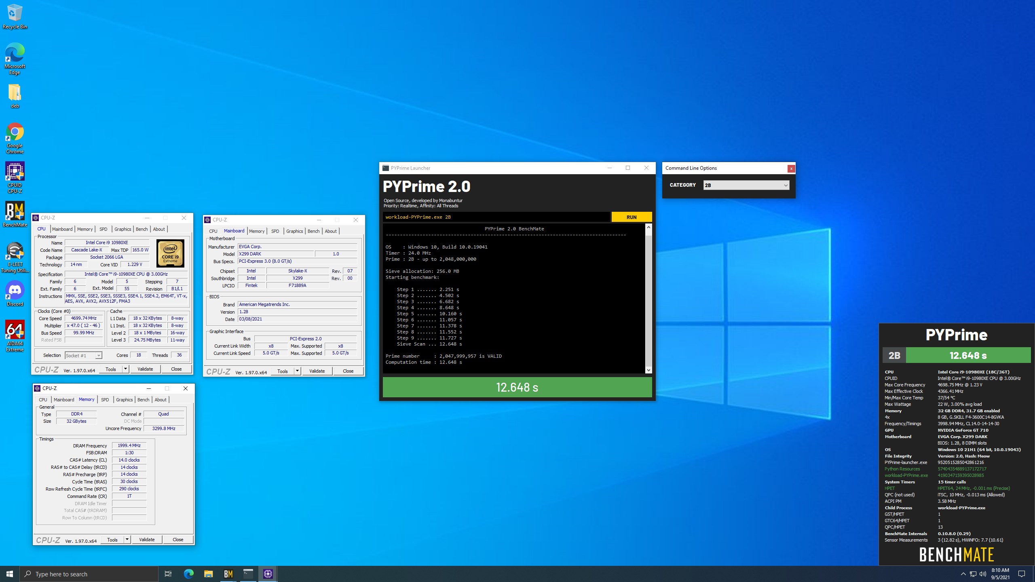Expand Tools arrow in CPU-Z Memory window

[x=127, y=540]
